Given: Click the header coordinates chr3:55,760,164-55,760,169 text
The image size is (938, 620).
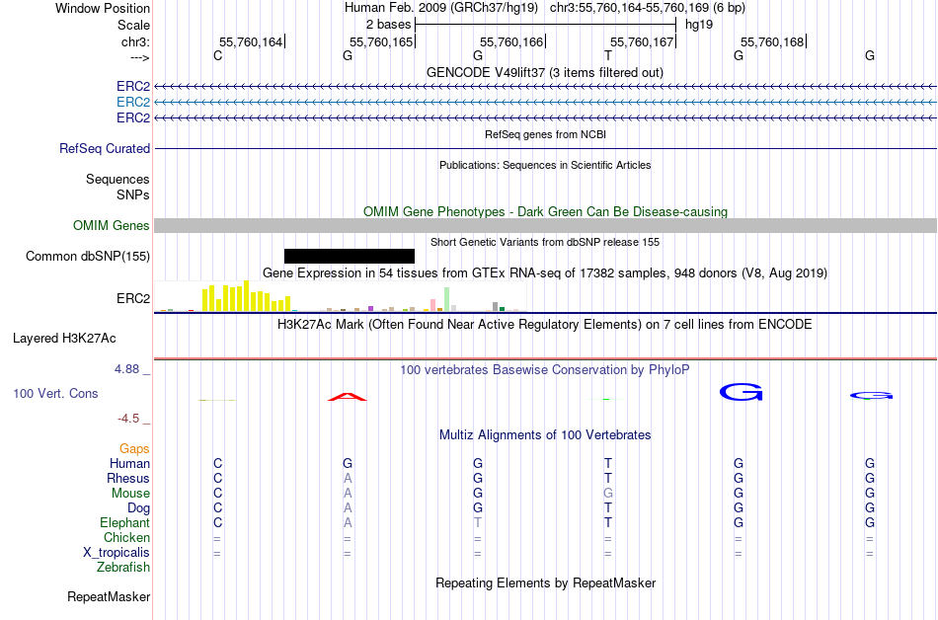Looking at the screenshot, I should tap(629, 8).
